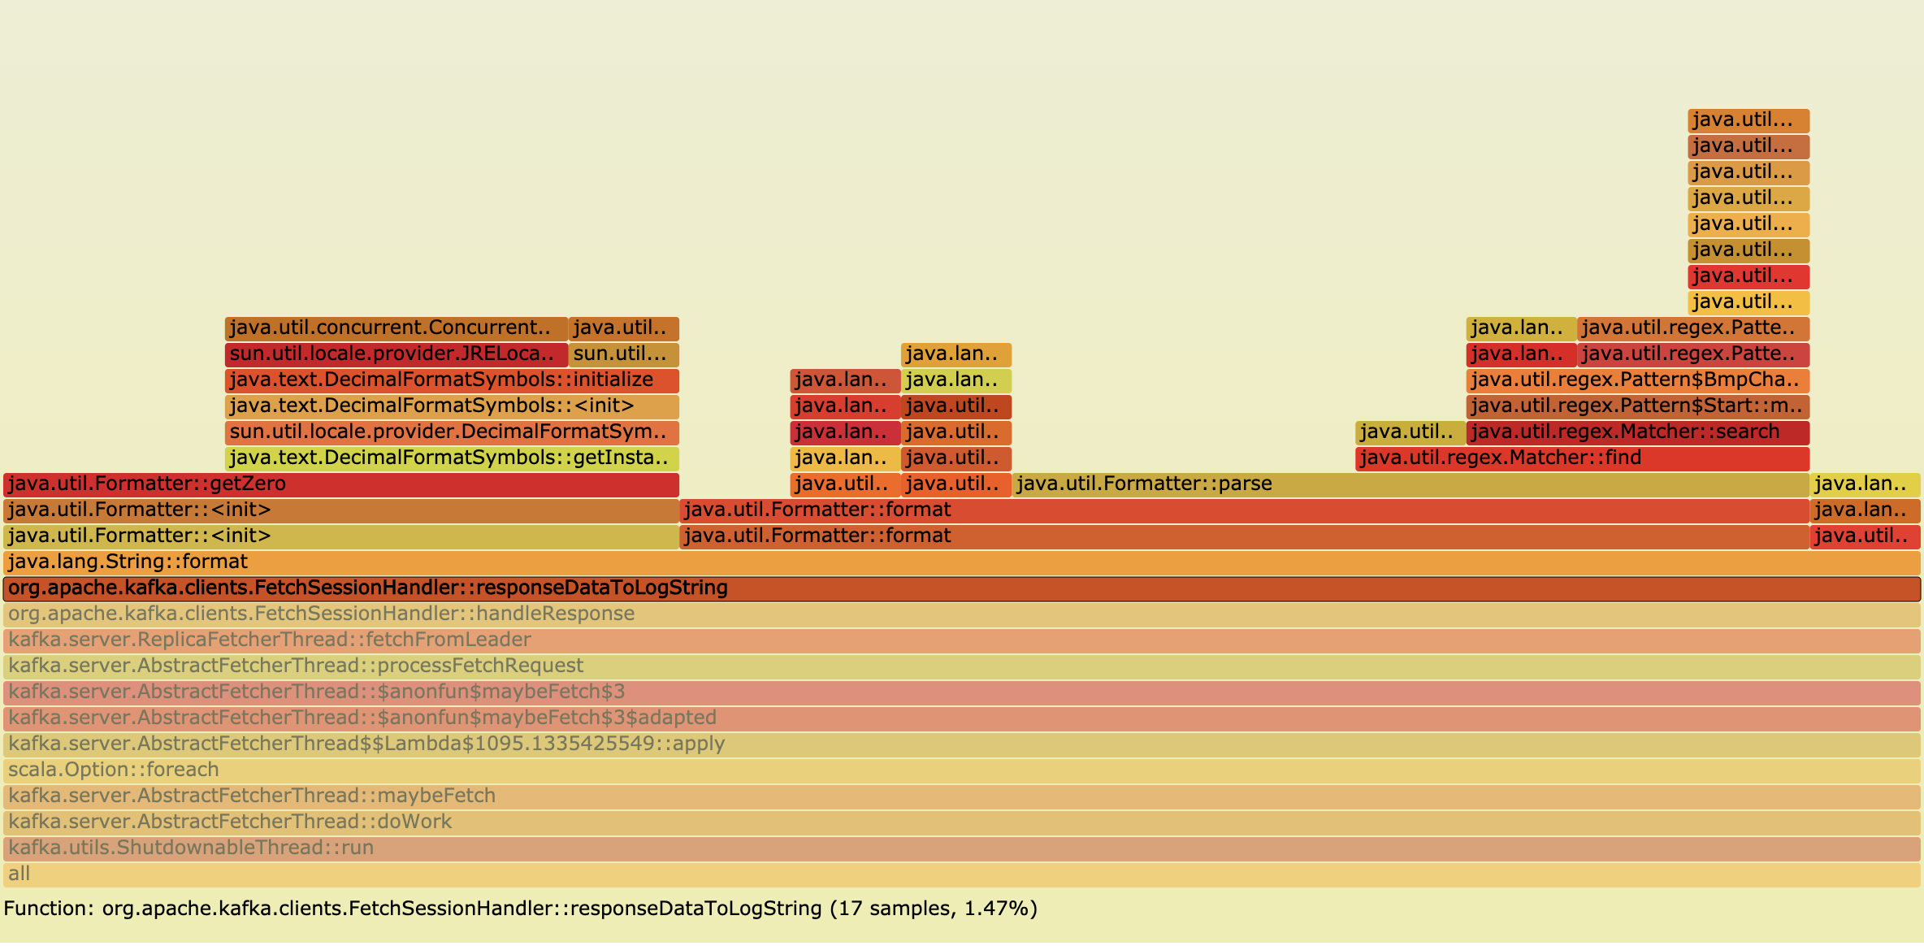
Task: Click the java.util.Formatter::getZero frame
Action: point(341,484)
